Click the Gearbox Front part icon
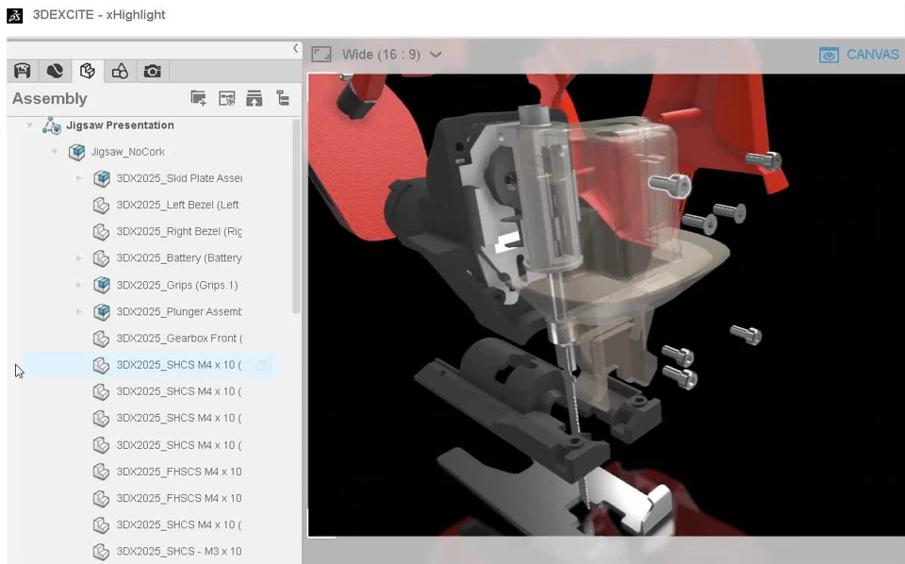Image resolution: width=905 pixels, height=564 pixels. tap(102, 339)
